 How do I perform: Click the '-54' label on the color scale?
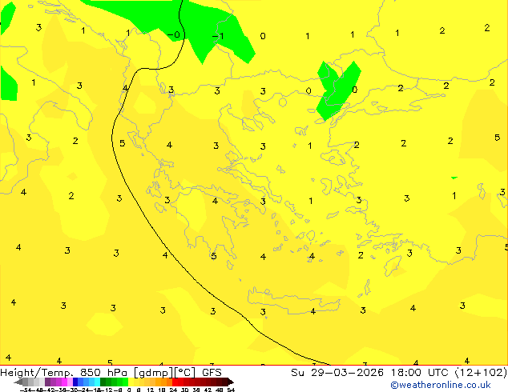pyautogui.click(x=26, y=390)
